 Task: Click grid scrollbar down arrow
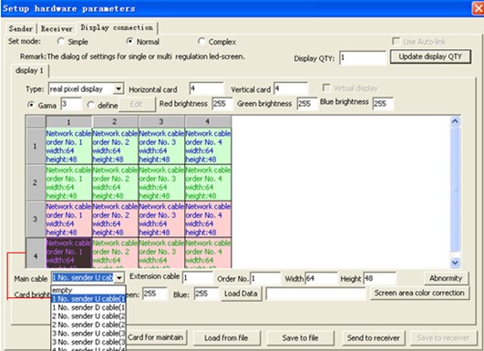455,263
